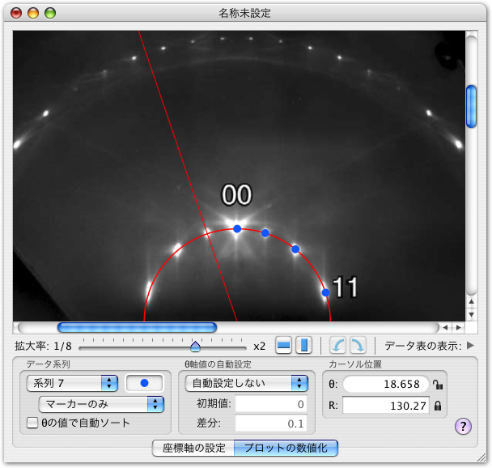Click the horizontal scrollbar left arrow
Screen dimensions: 492x468
[445, 327]
